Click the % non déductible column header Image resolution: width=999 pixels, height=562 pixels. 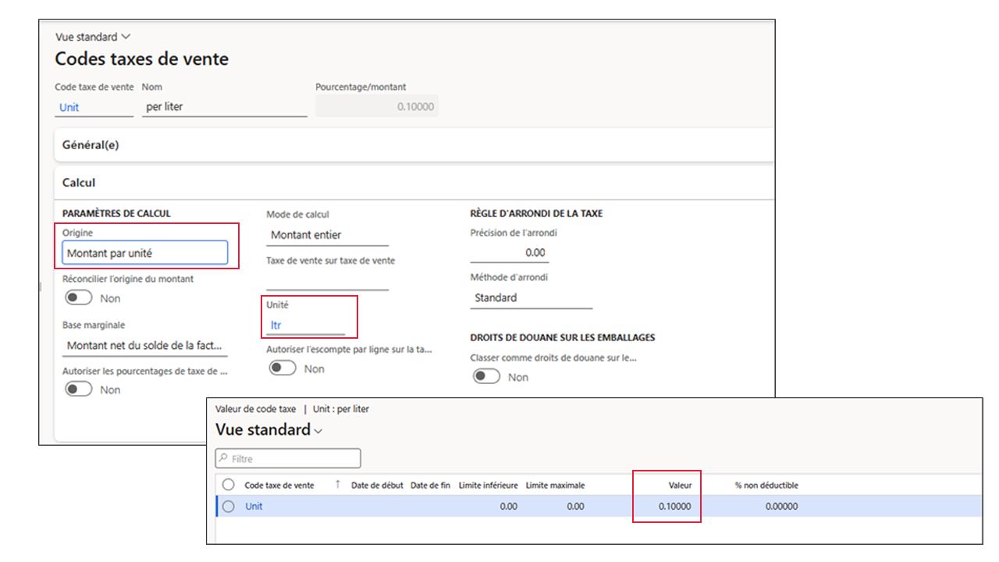pos(766,486)
